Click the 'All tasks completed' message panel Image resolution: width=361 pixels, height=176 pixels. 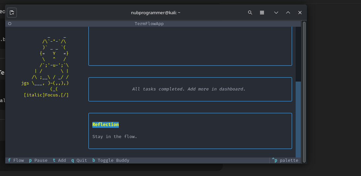pyautogui.click(x=190, y=89)
